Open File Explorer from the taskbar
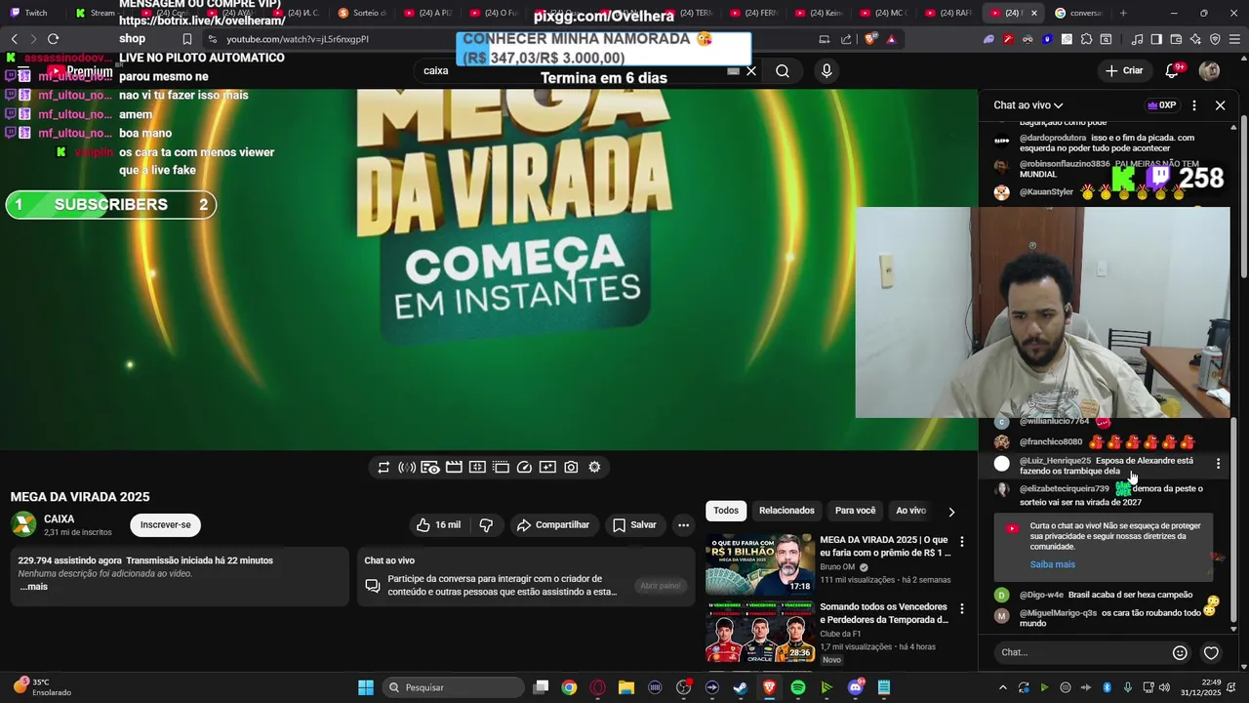The height and width of the screenshot is (703, 1249). coord(625,687)
